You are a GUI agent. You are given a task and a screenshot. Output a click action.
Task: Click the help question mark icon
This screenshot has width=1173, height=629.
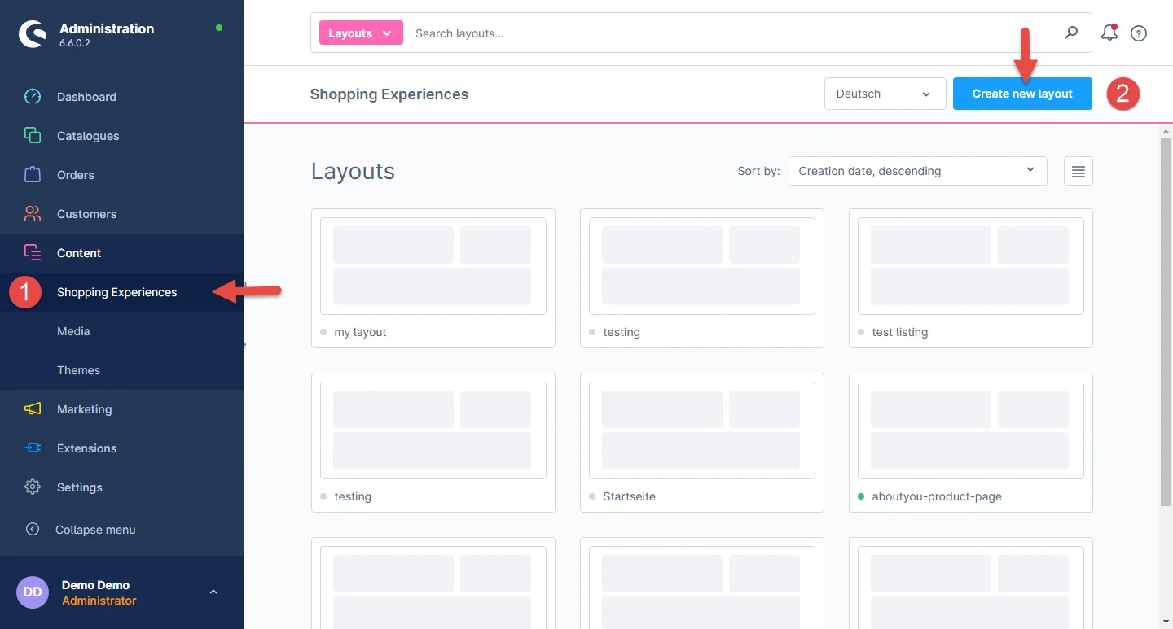point(1139,33)
